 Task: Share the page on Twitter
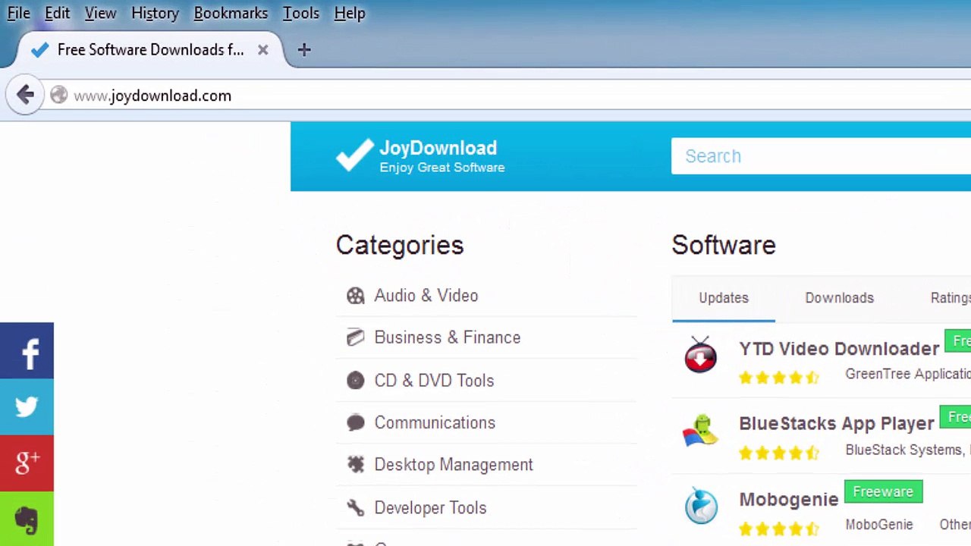tap(27, 406)
